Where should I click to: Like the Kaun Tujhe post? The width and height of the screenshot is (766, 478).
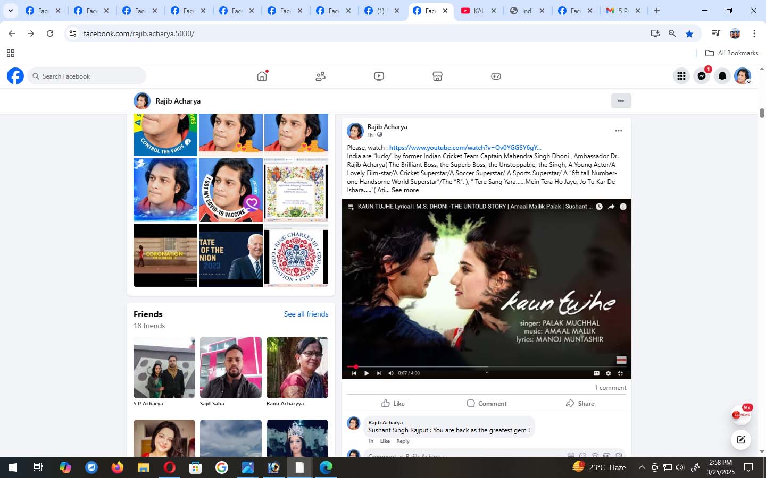(393, 403)
